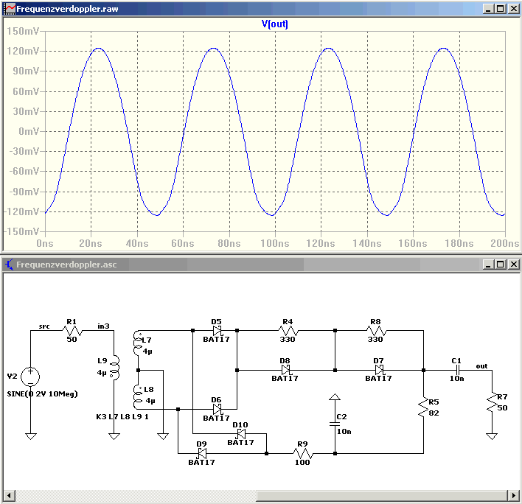Screen dimensions: 522x504
Task: Select diode D6 symbol
Action: click(x=217, y=409)
